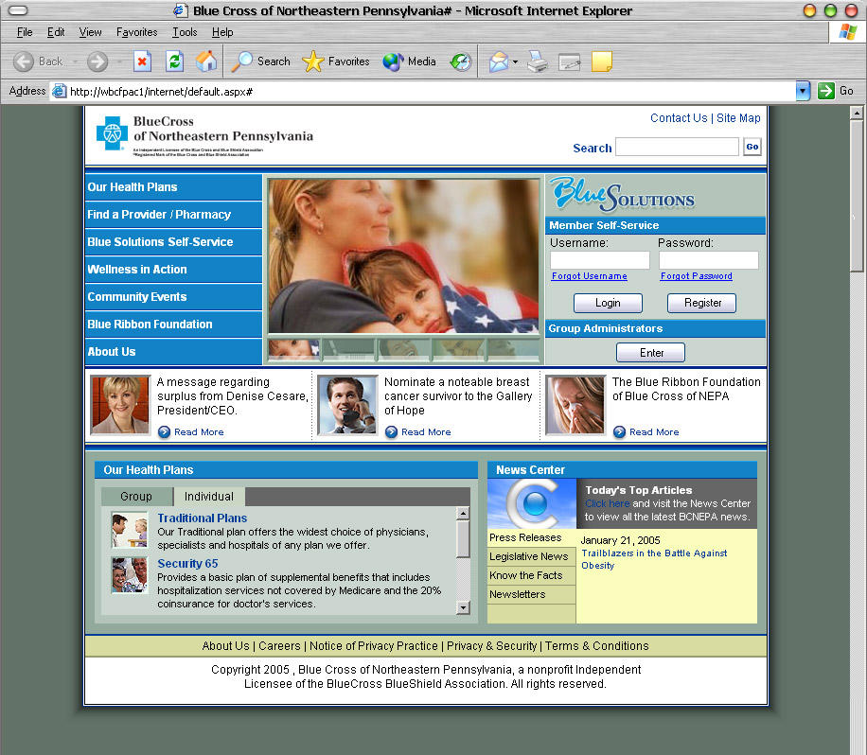Screen dimensions: 867x755
Task: Click Read More under Blue Ribbon Foundation item
Action: pyautogui.click(x=646, y=432)
